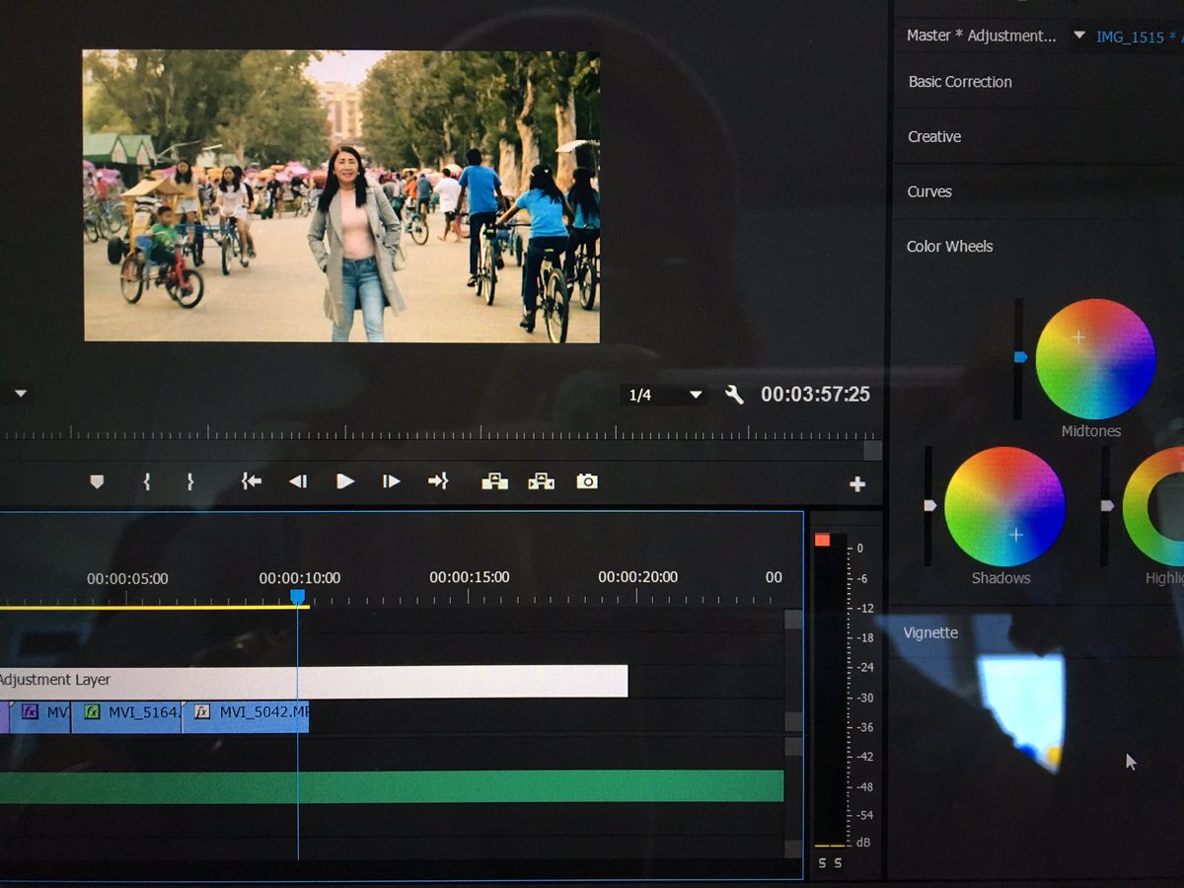Viewport: 1184px width, 888px height.
Task: Click the fx badge on MVI_5042.MP clip
Action: point(203,712)
